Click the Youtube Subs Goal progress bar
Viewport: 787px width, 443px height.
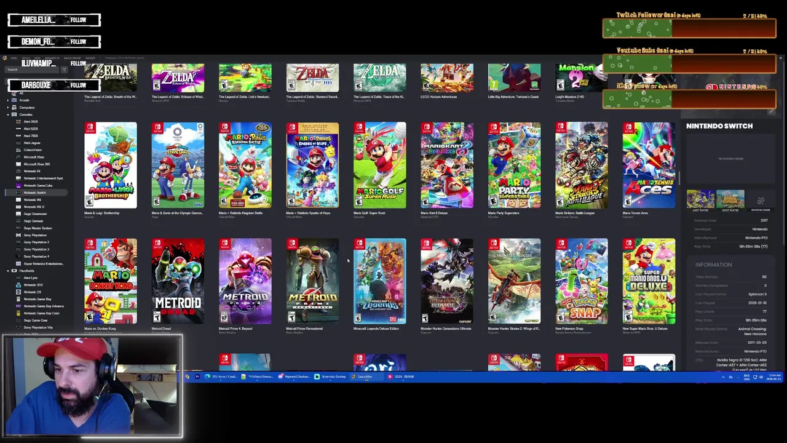[x=689, y=63]
